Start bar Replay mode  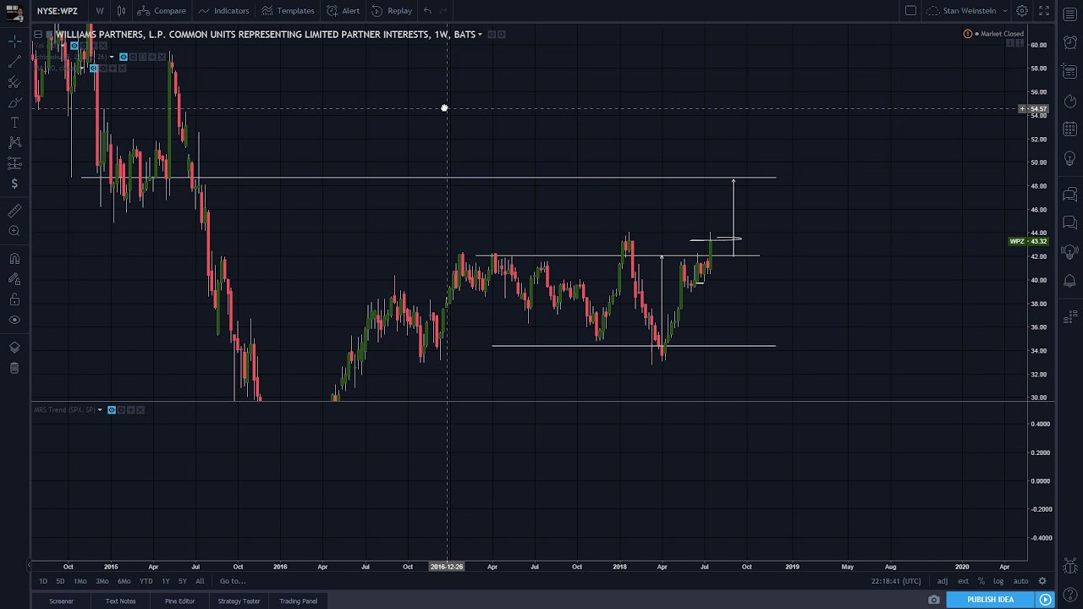coord(392,11)
